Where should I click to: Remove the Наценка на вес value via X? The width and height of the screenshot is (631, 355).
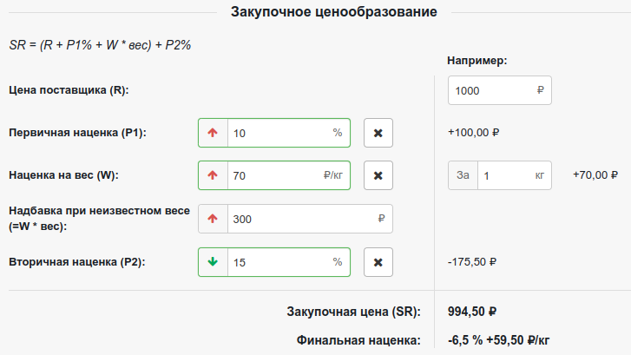[378, 175]
